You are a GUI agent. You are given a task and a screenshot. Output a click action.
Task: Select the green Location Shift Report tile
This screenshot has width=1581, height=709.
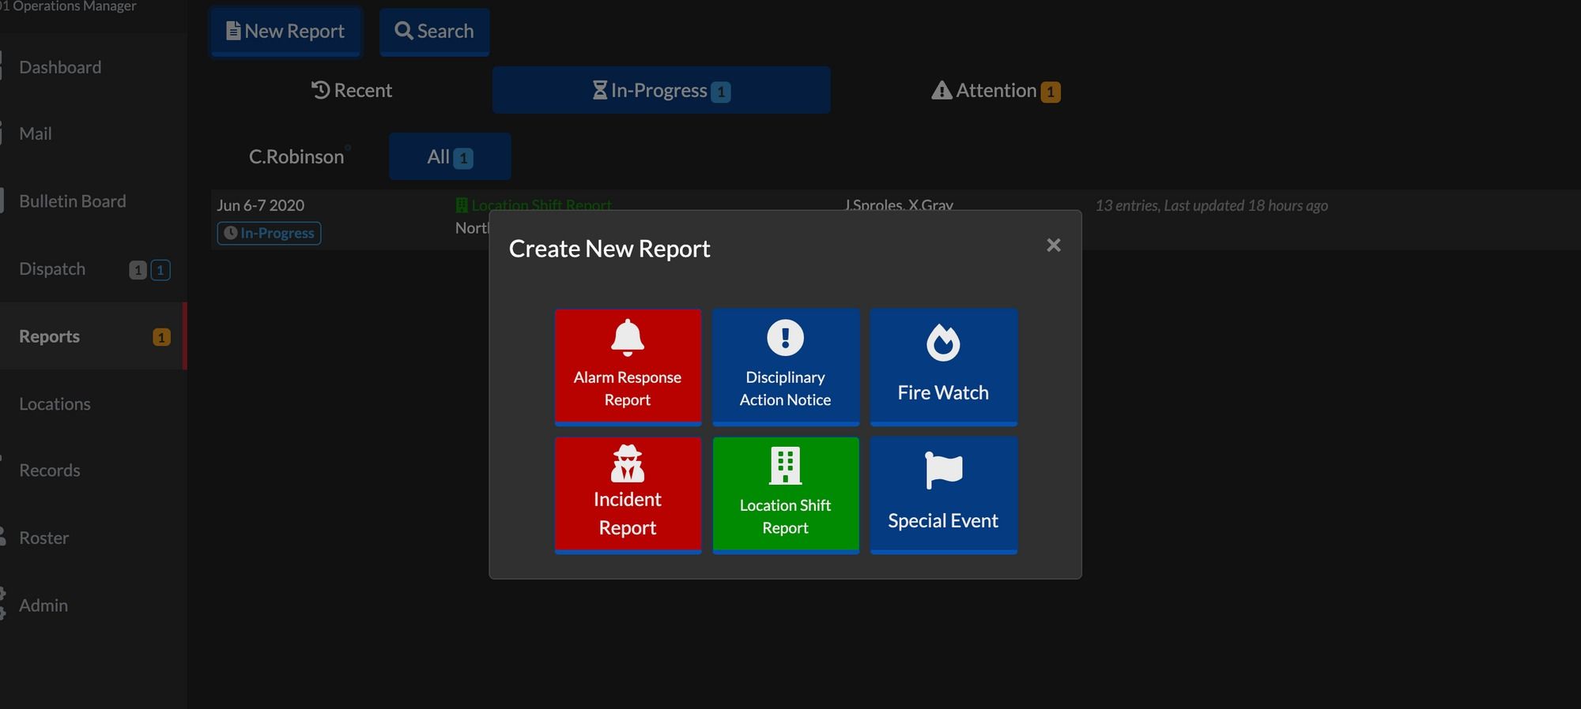click(x=785, y=494)
